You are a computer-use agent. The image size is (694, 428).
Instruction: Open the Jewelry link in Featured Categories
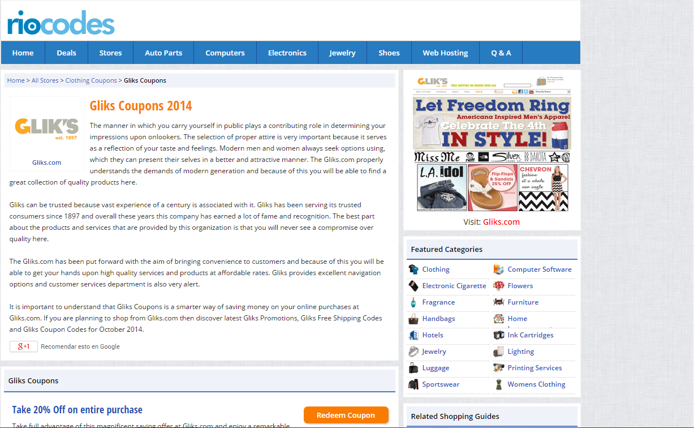click(434, 352)
